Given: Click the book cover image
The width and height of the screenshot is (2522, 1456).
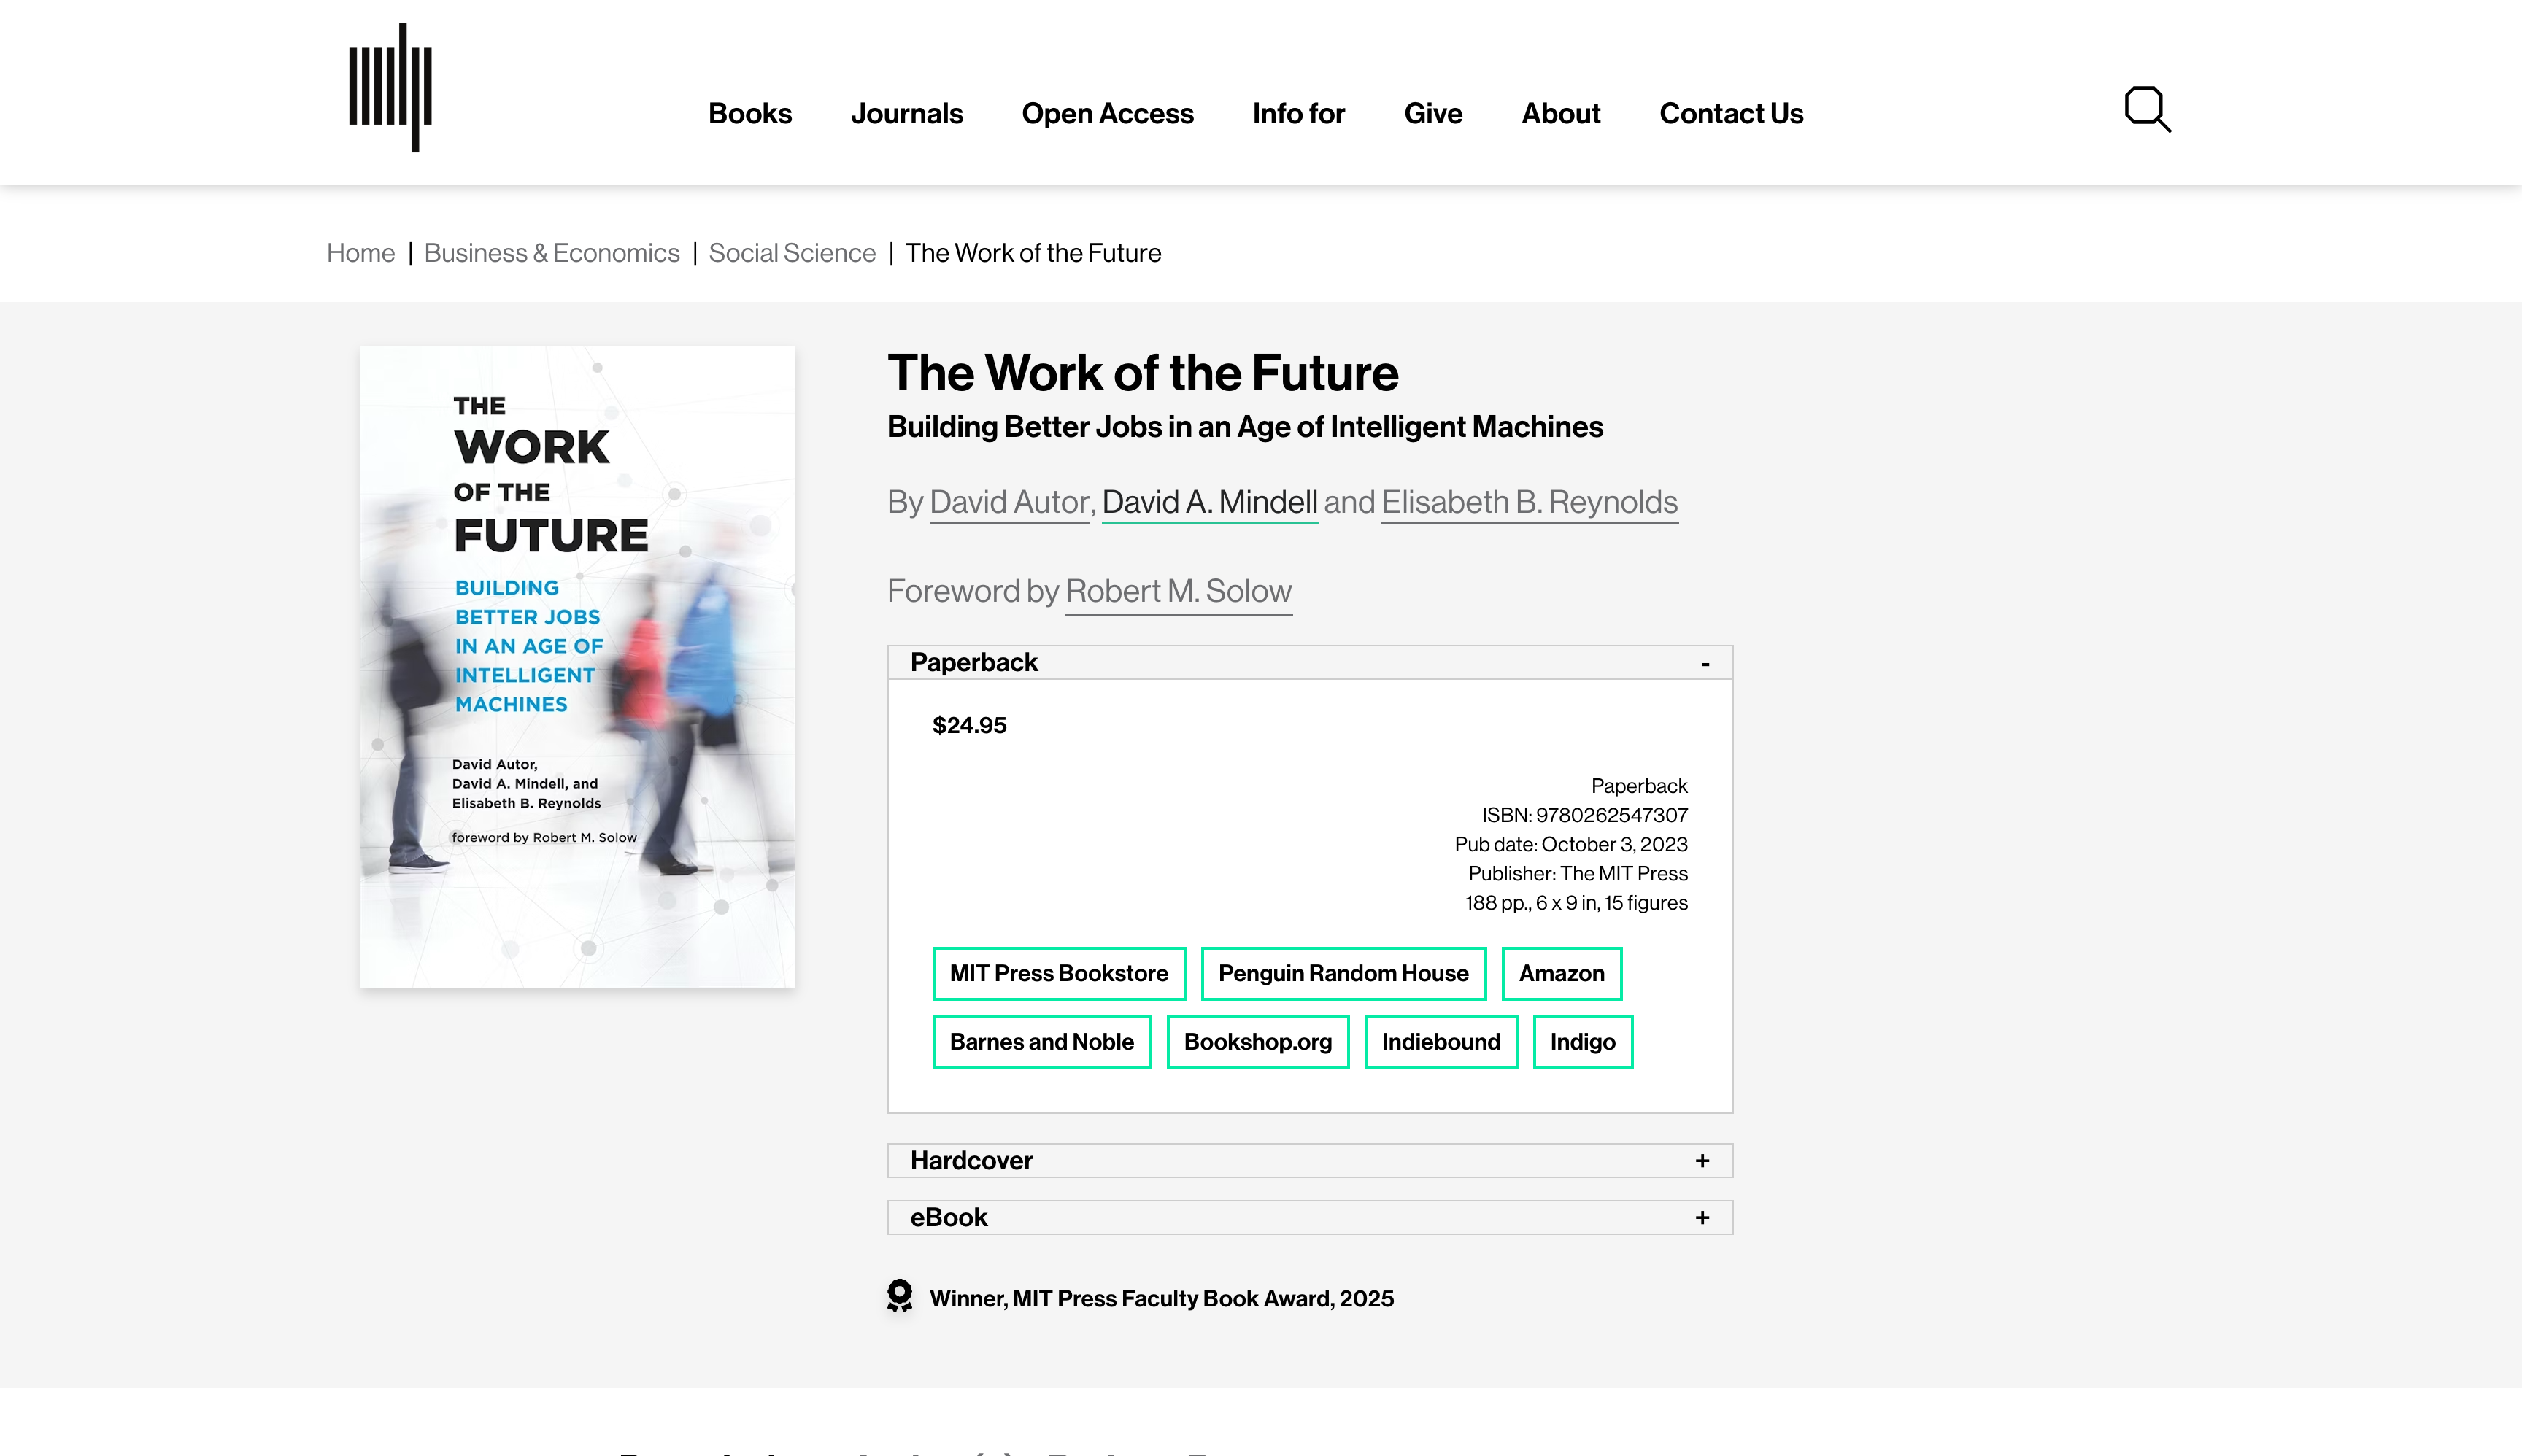Looking at the screenshot, I should click(x=577, y=667).
